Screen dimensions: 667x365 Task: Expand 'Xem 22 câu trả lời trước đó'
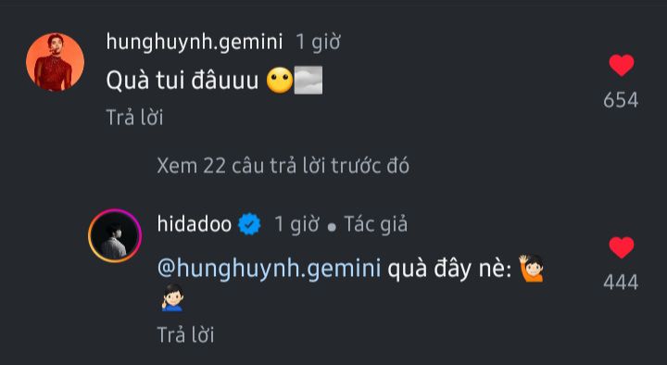coord(283,166)
